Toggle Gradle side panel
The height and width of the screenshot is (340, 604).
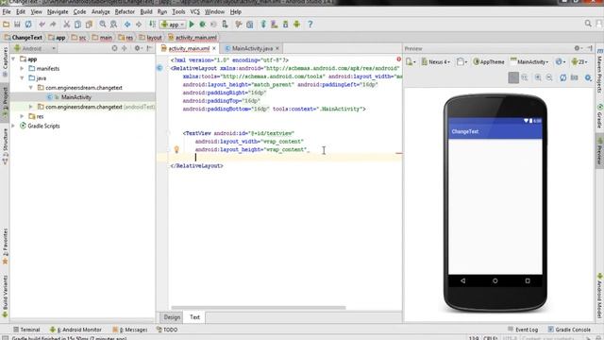[599, 117]
